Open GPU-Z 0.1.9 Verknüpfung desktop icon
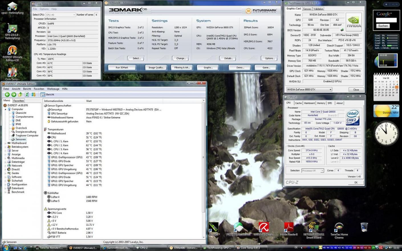This screenshot has height=251, width=402. coord(12,32)
